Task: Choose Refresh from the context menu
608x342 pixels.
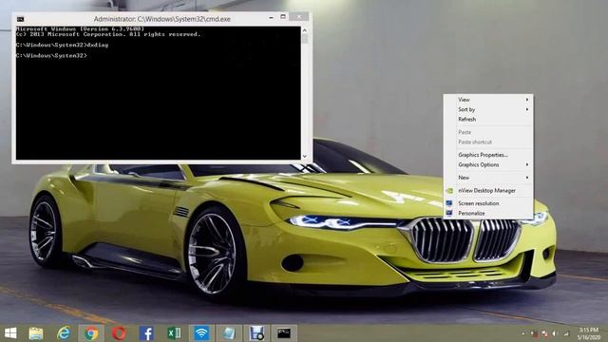Action: (488, 120)
